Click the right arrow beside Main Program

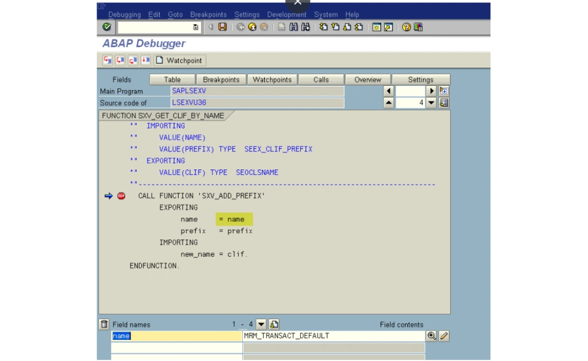point(431,91)
